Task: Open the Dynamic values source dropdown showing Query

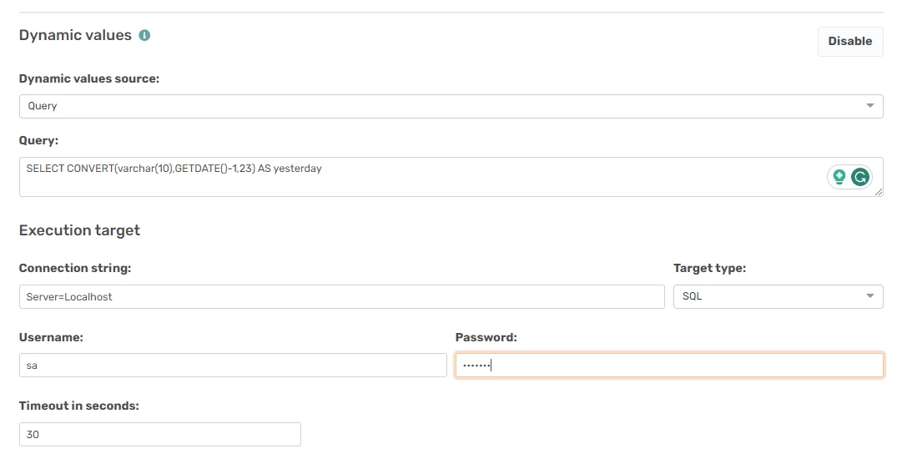Action: click(451, 107)
